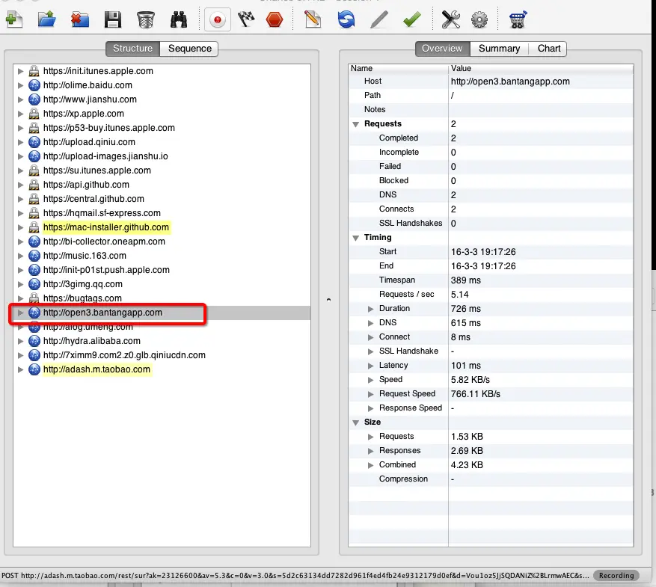
Task: Click the globe icon beside http://music.163.com
Action: [x=34, y=256]
